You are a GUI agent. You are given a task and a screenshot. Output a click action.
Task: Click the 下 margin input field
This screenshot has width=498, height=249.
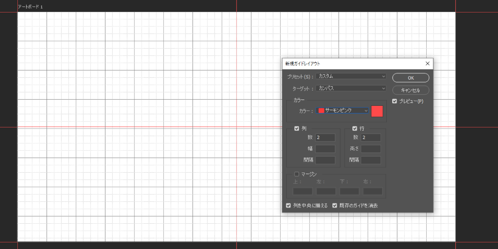coord(349,191)
